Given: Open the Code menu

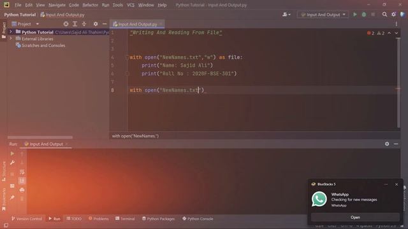Looking at the screenshot, I should pyautogui.click(x=74, y=5).
